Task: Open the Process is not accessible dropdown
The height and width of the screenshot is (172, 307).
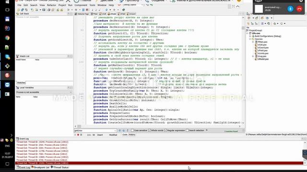Action: (x=44, y=92)
